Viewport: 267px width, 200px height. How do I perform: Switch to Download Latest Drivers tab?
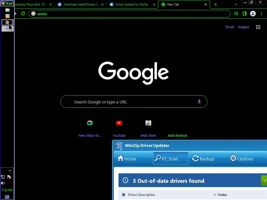coord(81,4)
